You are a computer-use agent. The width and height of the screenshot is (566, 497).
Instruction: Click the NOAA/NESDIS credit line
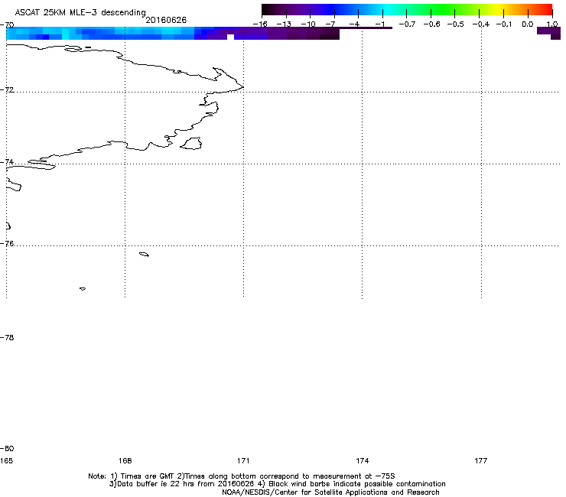point(330,492)
